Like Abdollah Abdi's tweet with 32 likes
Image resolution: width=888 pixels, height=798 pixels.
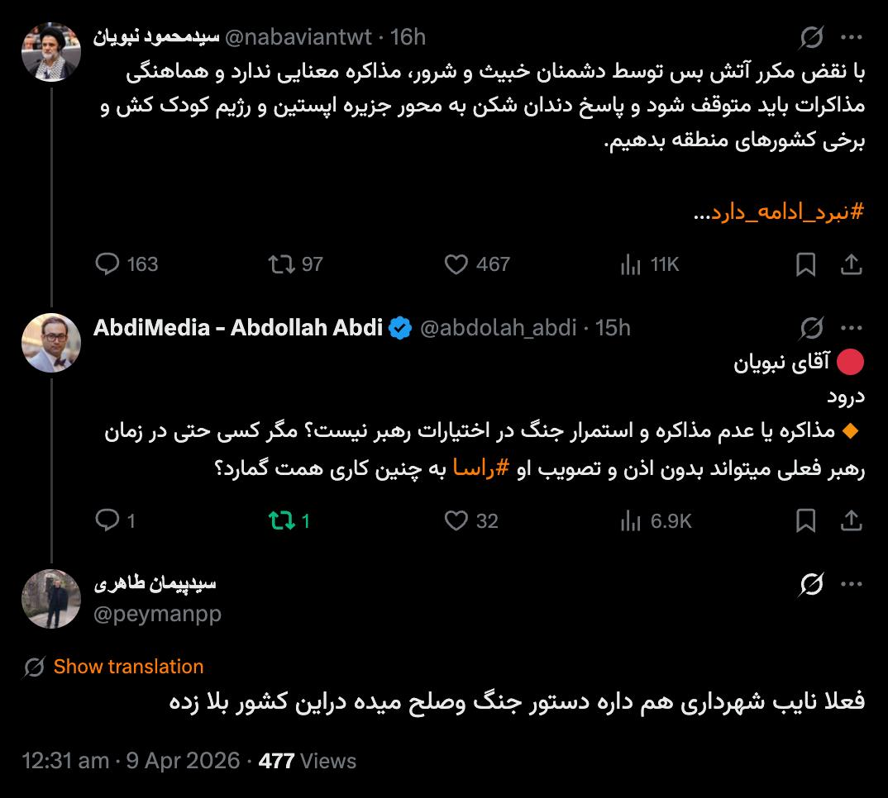click(456, 520)
